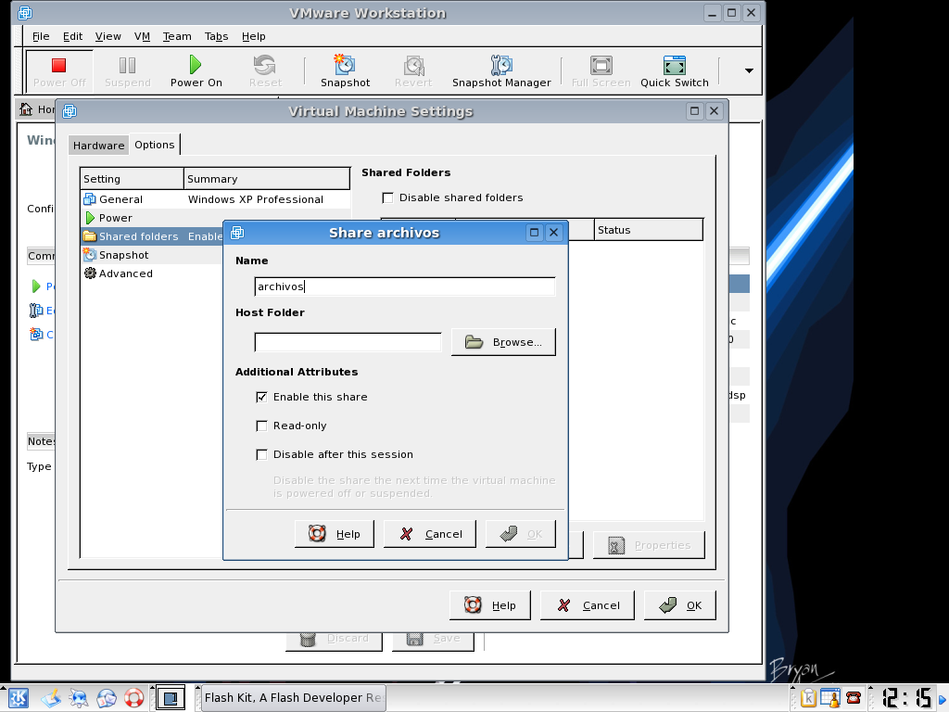Take a Snapshot from the toolbar

coord(345,71)
